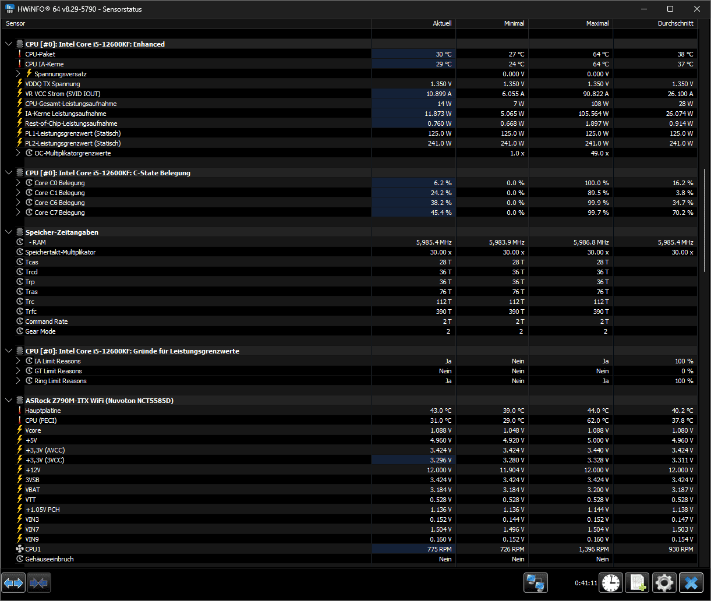Select IA-Kerne Leistungsaufnahme row
The width and height of the screenshot is (711, 601).
[349, 114]
